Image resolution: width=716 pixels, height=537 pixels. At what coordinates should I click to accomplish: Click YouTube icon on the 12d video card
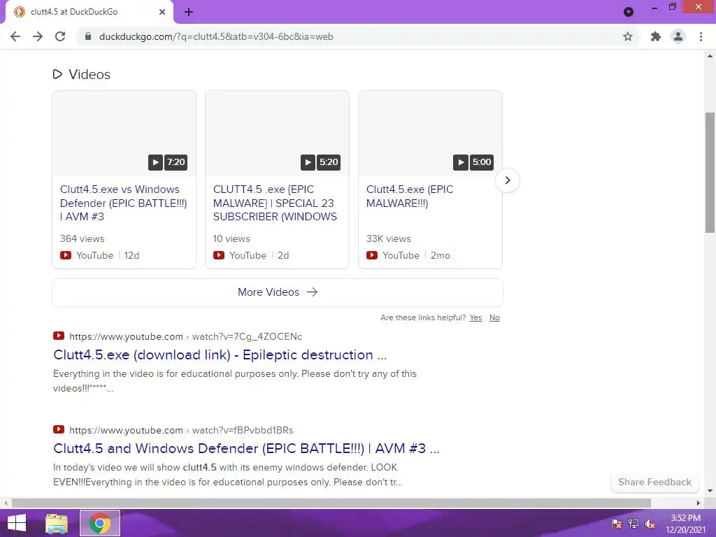click(66, 255)
